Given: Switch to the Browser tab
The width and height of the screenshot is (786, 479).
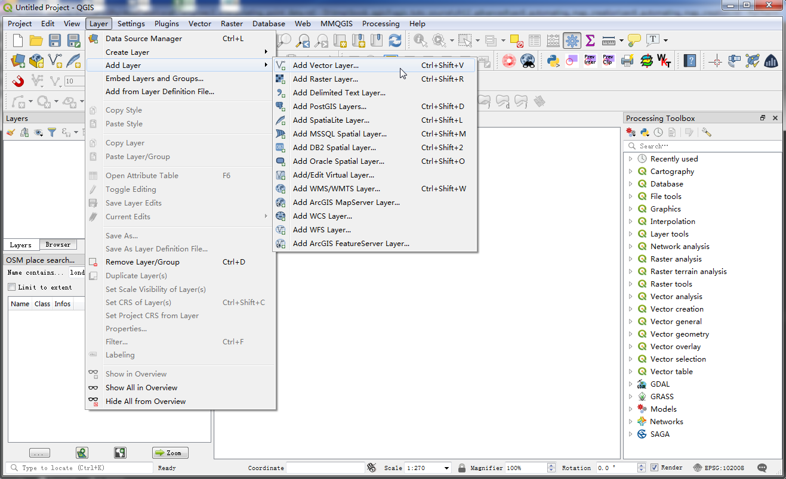Looking at the screenshot, I should 58,245.
